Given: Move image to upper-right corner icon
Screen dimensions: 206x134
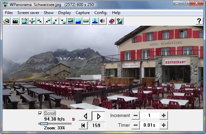Looking at the screenshot, I should 47,21.
